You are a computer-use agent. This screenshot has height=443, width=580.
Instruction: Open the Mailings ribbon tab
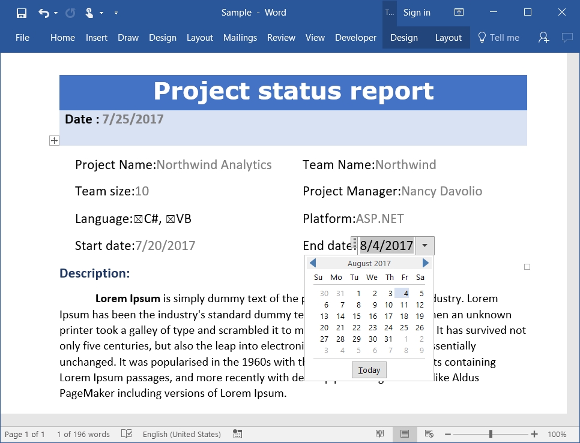click(x=240, y=38)
